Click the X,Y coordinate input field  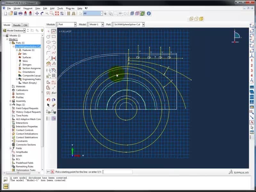pyautogui.click(x=117, y=172)
